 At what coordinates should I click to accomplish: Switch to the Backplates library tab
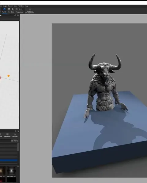click(x=7, y=135)
